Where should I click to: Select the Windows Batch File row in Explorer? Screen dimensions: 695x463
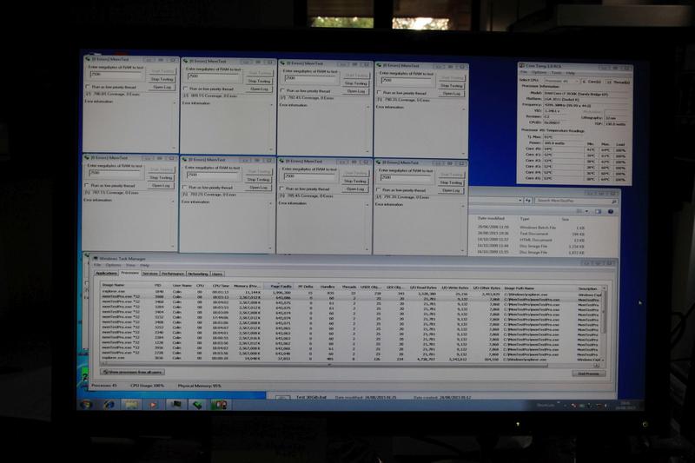point(532,228)
